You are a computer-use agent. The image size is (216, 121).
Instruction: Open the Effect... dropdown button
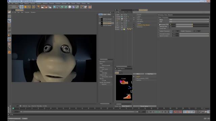[138, 74]
